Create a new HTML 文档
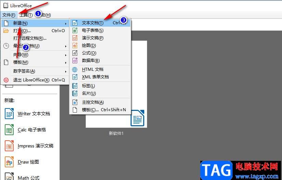282x180 pixels. point(100,69)
